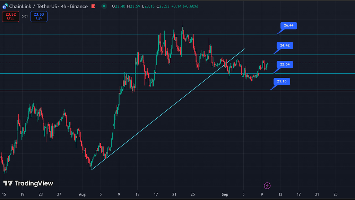Select the 26.44 price callout label
Viewport: 355px width, 200px height.
288,26
